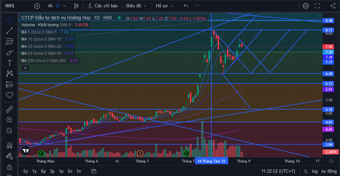Open the financial event F marker near Tháng Năm
The width and height of the screenshot is (340, 176).
click(x=41, y=153)
